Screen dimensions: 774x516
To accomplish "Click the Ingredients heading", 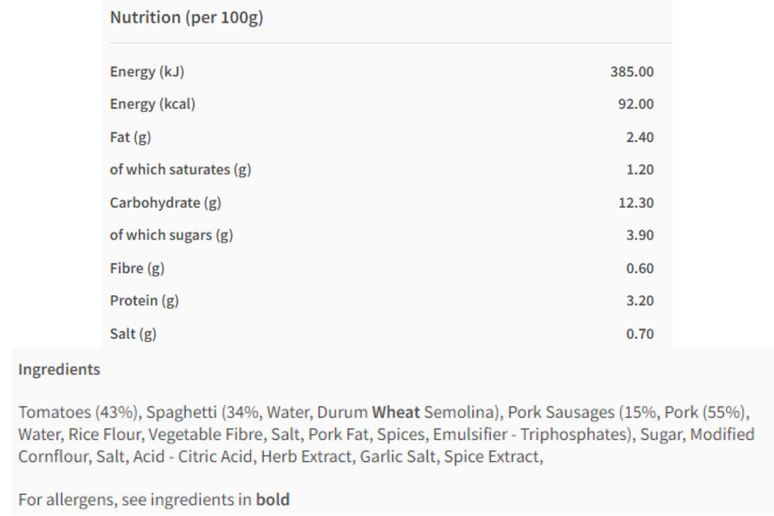I will click(x=59, y=370).
